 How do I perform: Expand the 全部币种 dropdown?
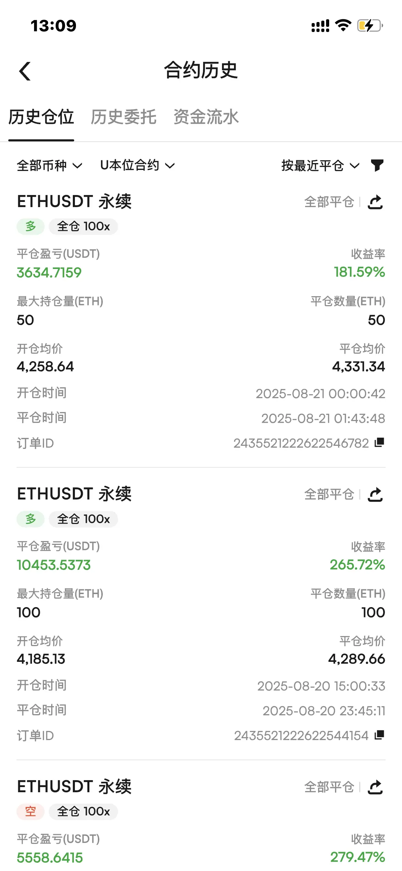tap(49, 165)
